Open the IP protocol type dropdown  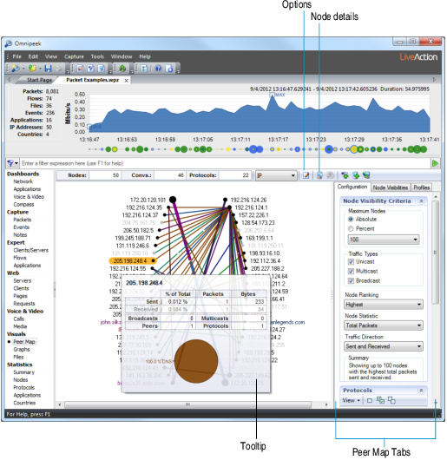coord(276,175)
